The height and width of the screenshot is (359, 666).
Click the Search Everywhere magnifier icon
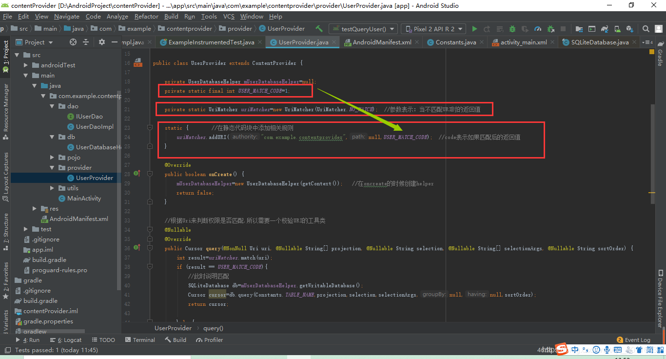[646, 29]
